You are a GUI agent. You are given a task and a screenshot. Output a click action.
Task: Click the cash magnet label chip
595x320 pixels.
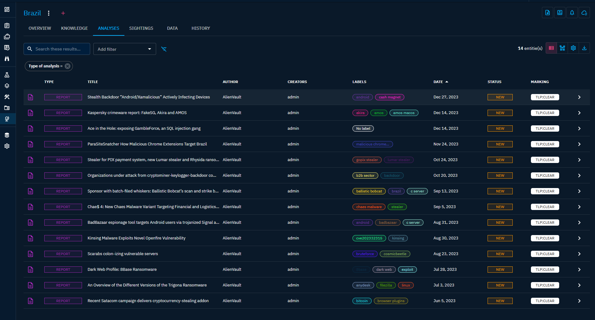[x=389, y=97]
